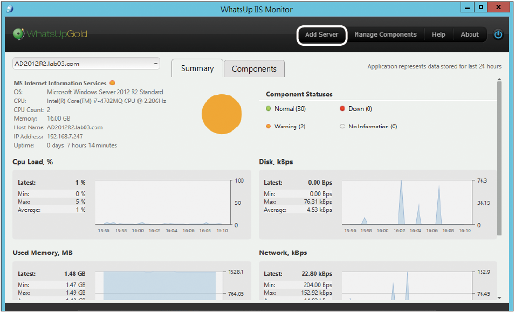Viewport: 515px width, 313px height.
Task: Minimize the WhatsUp IIS Monitor window
Action: click(467, 7)
